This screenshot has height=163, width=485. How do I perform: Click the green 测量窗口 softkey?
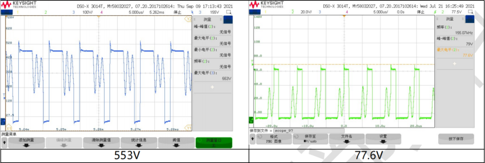pyautogui.click(x=214, y=142)
